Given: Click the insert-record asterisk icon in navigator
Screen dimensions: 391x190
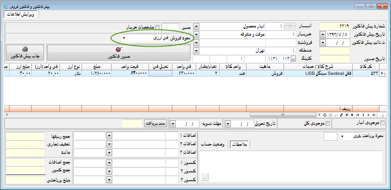Looking at the screenshot, I should (352, 115).
